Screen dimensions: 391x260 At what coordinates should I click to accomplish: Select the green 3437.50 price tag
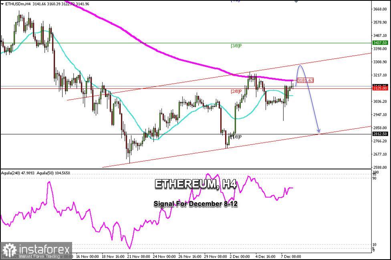pyautogui.click(x=380, y=43)
